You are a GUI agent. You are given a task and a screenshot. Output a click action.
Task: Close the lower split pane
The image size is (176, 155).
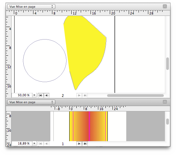[x=165, y=102]
